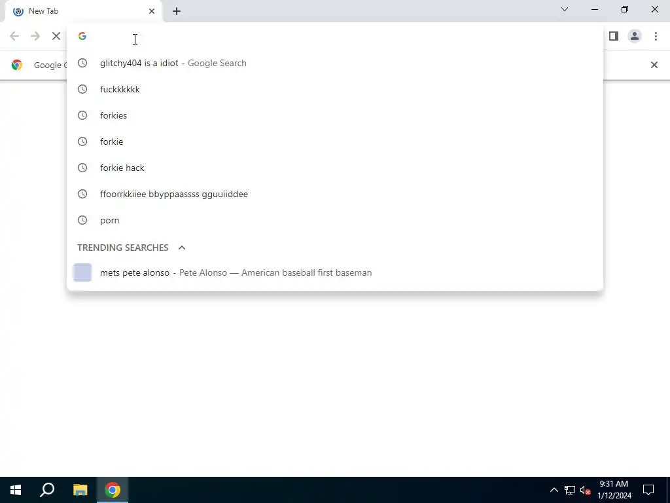Open the tab search chevron
The width and height of the screenshot is (670, 503).
pyautogui.click(x=565, y=9)
